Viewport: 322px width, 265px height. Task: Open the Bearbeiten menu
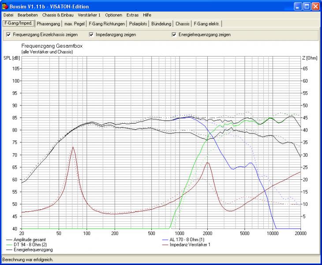pyautogui.click(x=28, y=15)
